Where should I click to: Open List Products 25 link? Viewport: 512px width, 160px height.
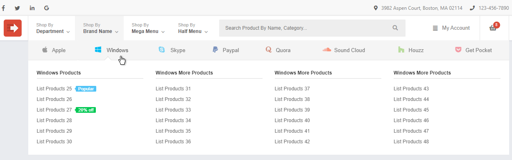[54, 89]
